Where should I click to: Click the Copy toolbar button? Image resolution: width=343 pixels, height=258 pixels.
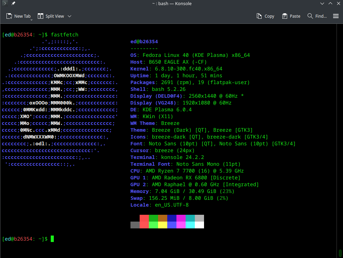pos(265,16)
